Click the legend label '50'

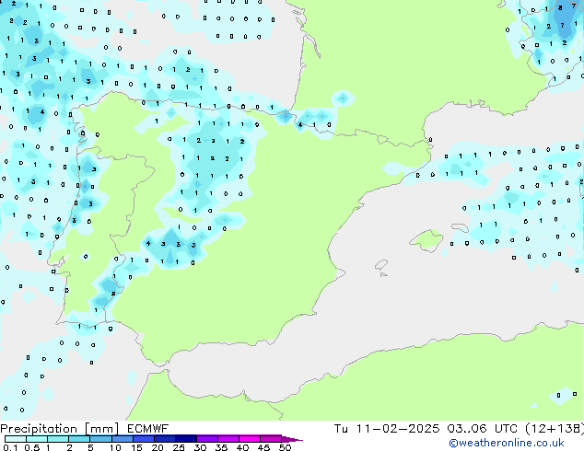285,447
